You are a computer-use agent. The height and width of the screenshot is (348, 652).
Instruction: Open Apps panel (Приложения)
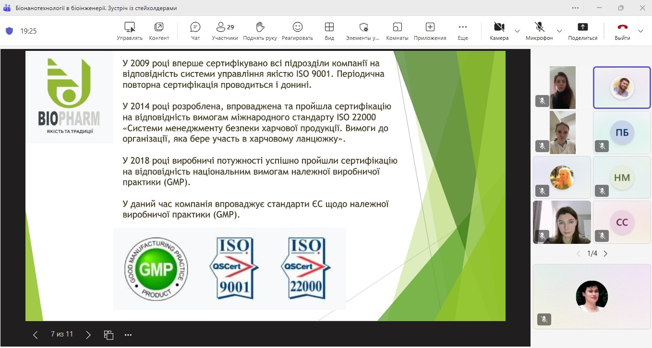pyautogui.click(x=430, y=31)
